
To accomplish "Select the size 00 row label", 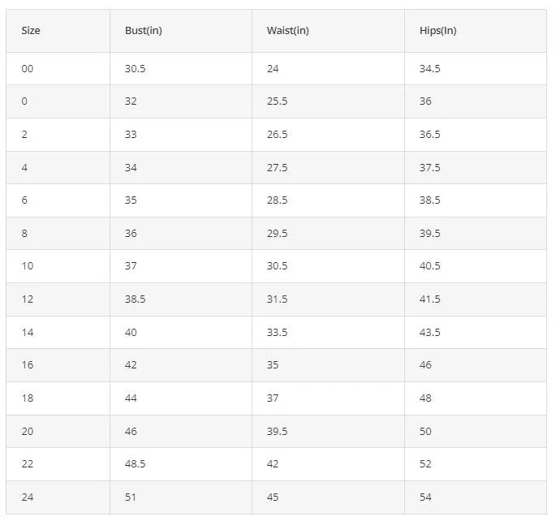I will click(28, 68).
